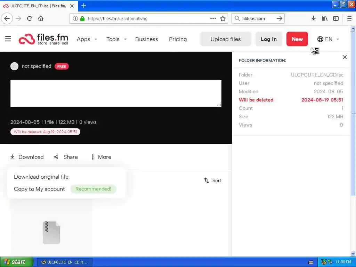The height and width of the screenshot is (267, 356).
Task: Click the Upload files button
Action: click(225, 39)
